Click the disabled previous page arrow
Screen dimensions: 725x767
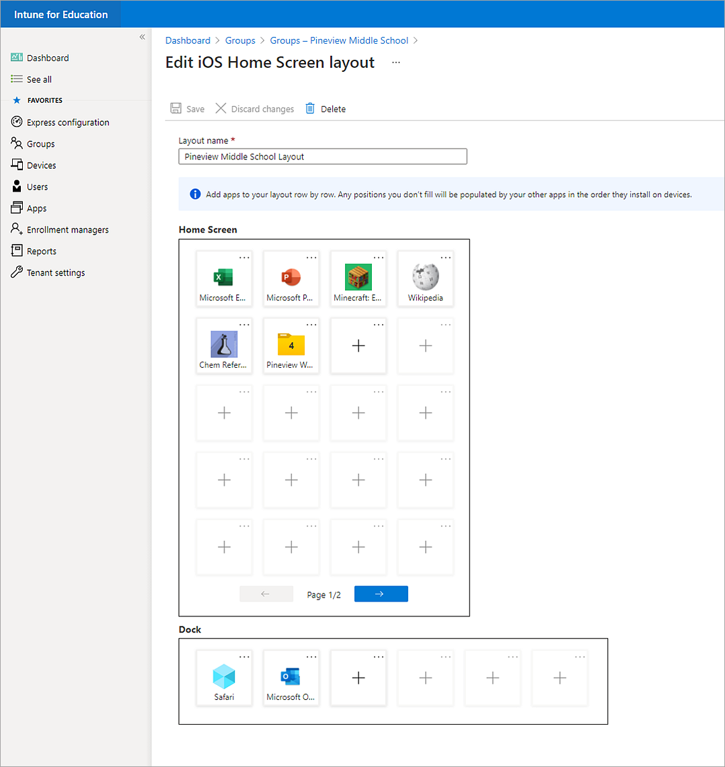click(266, 594)
